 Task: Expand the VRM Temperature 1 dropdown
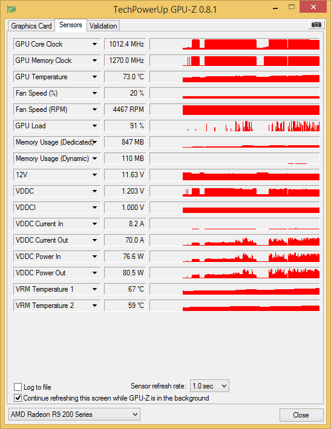94,289
